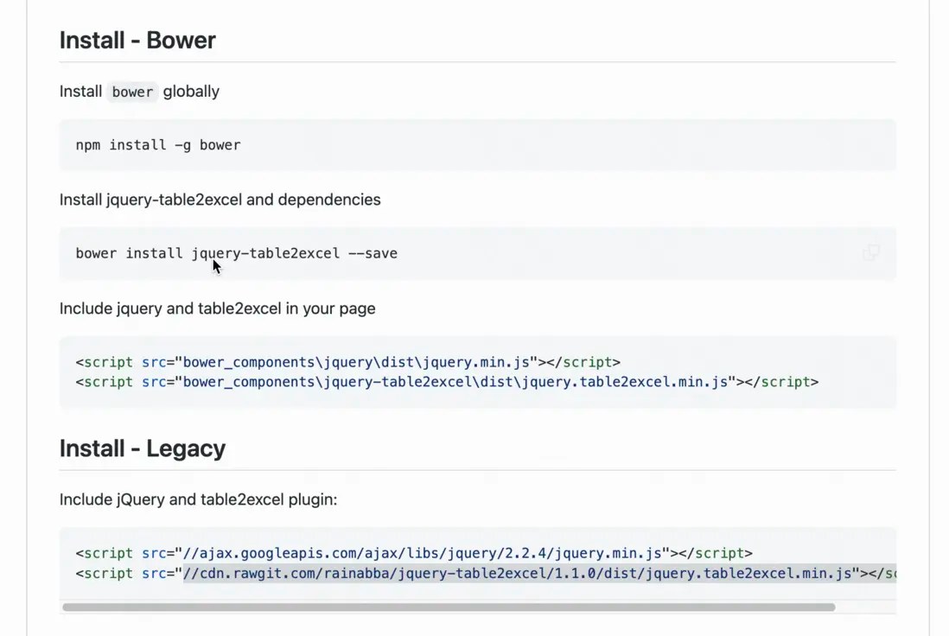Click the copy-to-clipboard icon on bower install code block
The image size is (949, 636).
(x=871, y=251)
